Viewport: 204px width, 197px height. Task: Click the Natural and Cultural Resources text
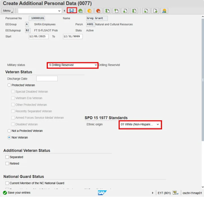(114, 24)
